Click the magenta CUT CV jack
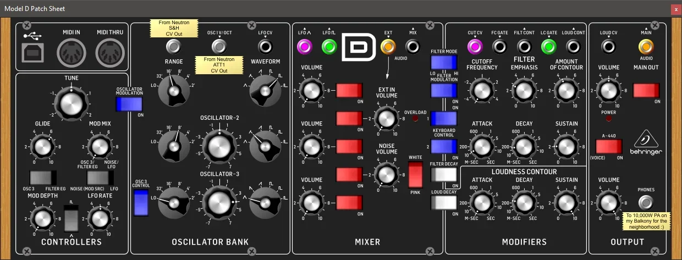 [x=475, y=47]
